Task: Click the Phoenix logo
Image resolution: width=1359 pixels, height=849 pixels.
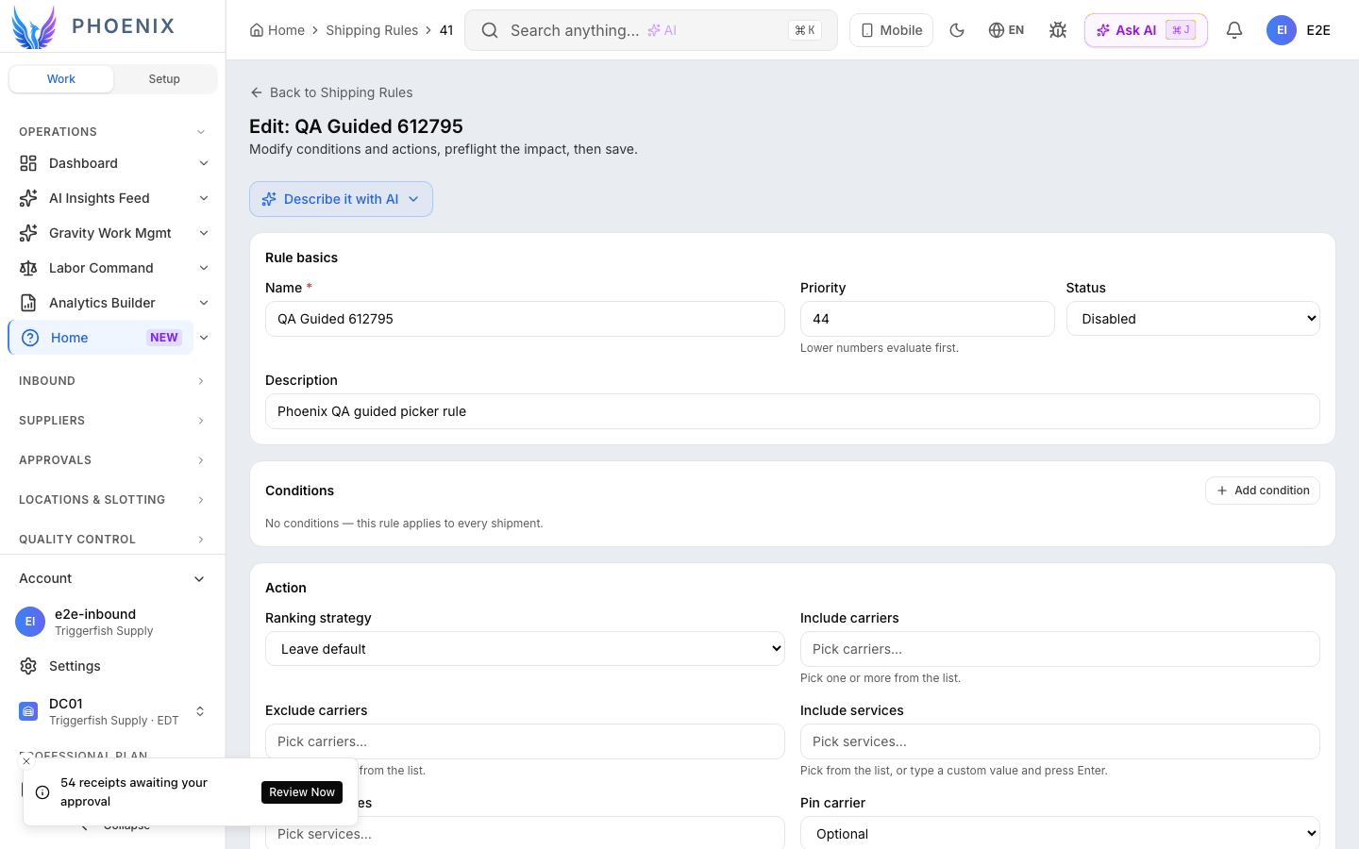Action: [x=93, y=26]
